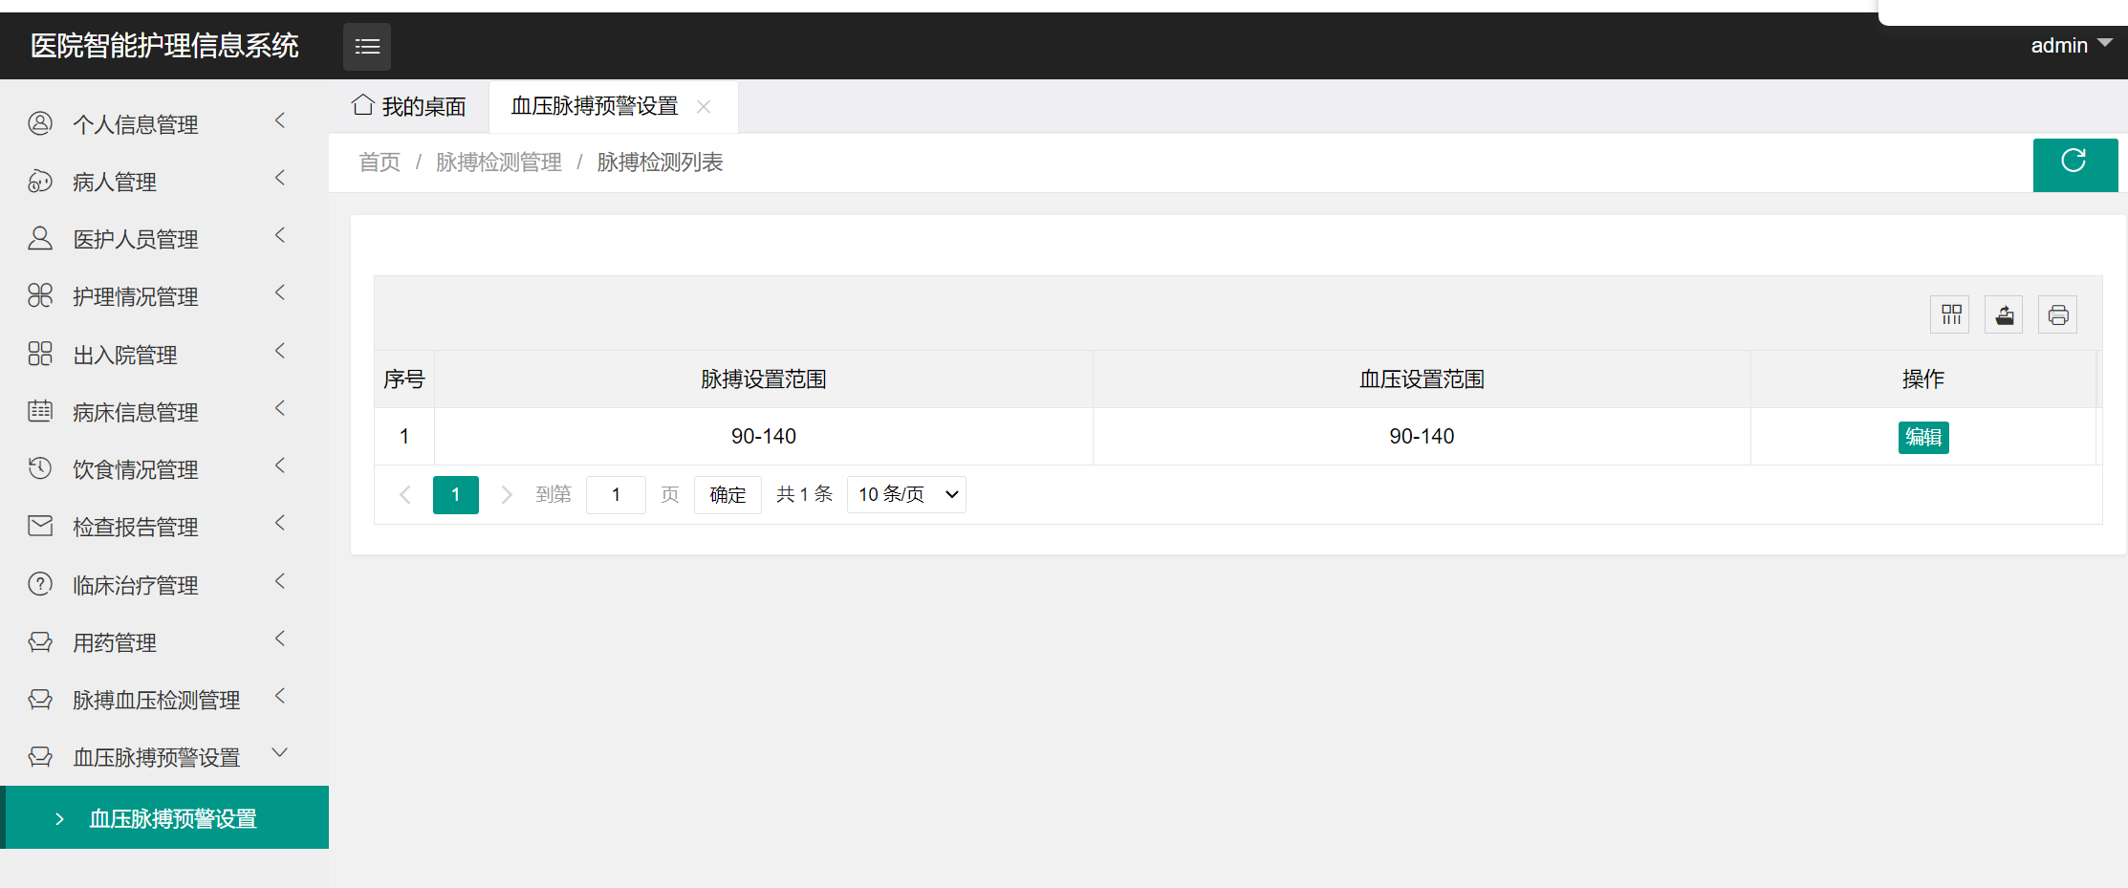Click the 首页 breadcrumb link
The height and width of the screenshot is (888, 2128).
pos(379,162)
